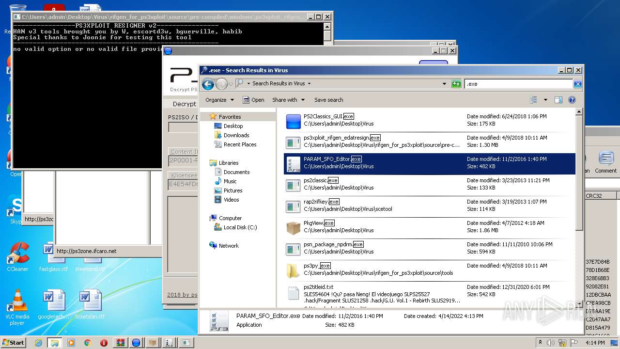Open Videos library
Screen dimensions: 620x349
tap(231, 200)
